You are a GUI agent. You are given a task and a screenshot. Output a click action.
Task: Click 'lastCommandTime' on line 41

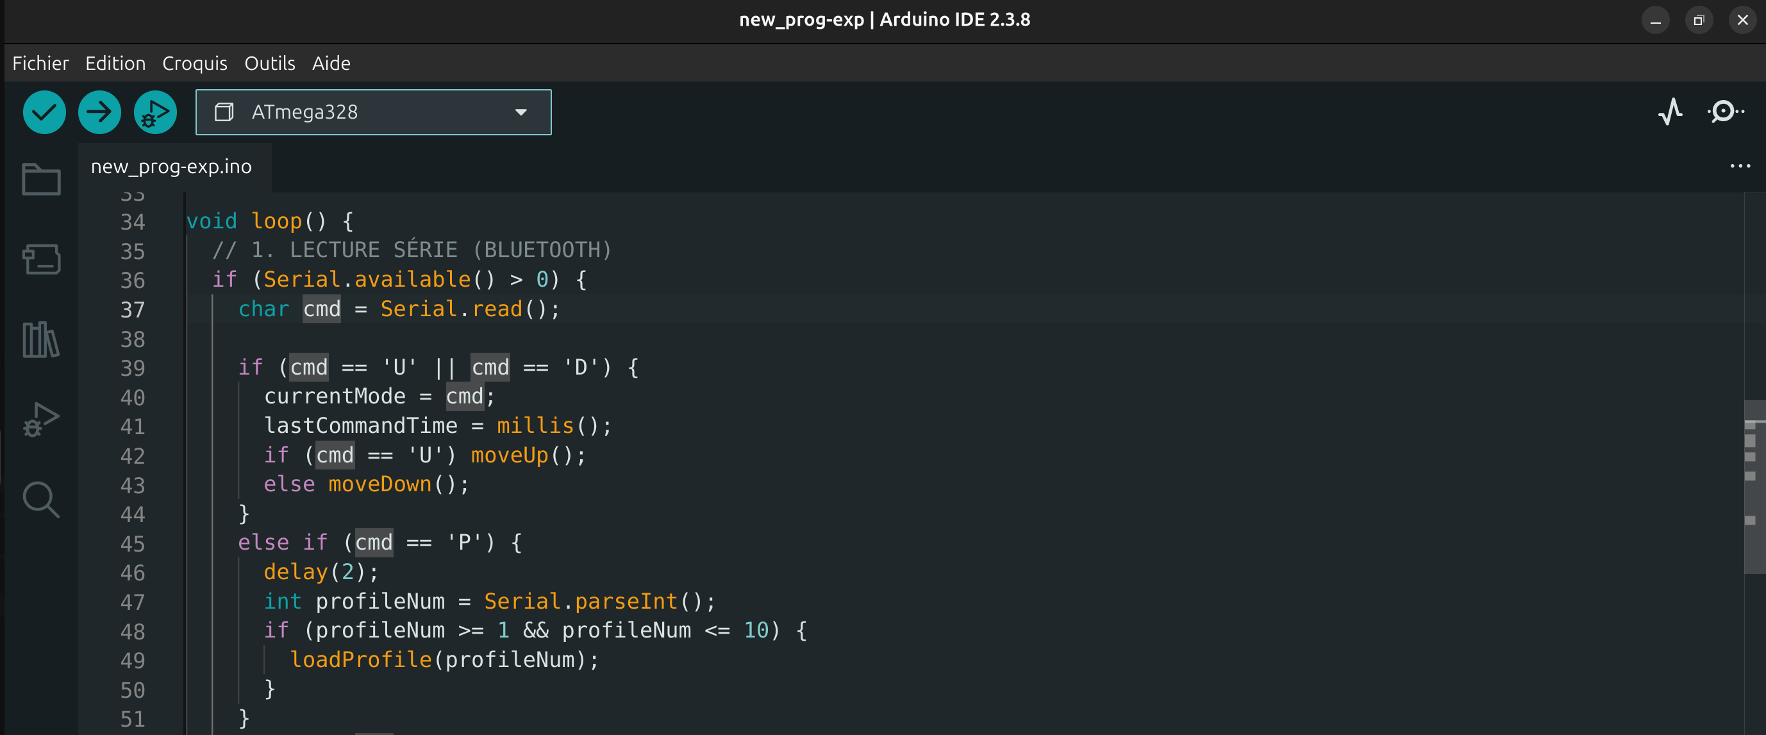click(x=361, y=427)
